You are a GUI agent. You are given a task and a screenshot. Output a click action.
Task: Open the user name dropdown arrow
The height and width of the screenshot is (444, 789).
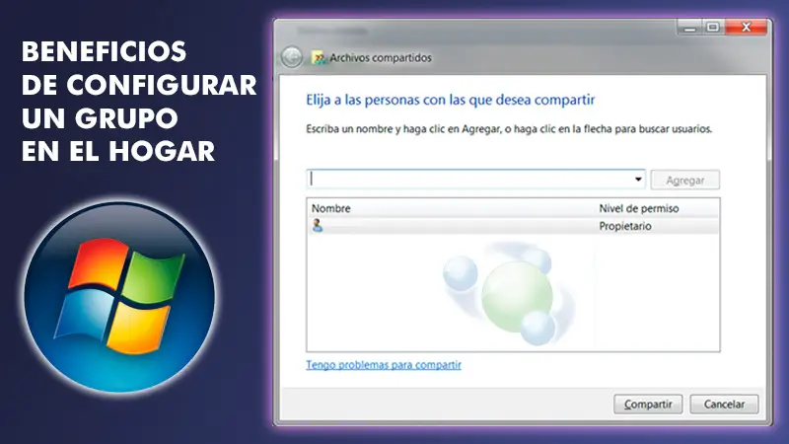pos(638,180)
